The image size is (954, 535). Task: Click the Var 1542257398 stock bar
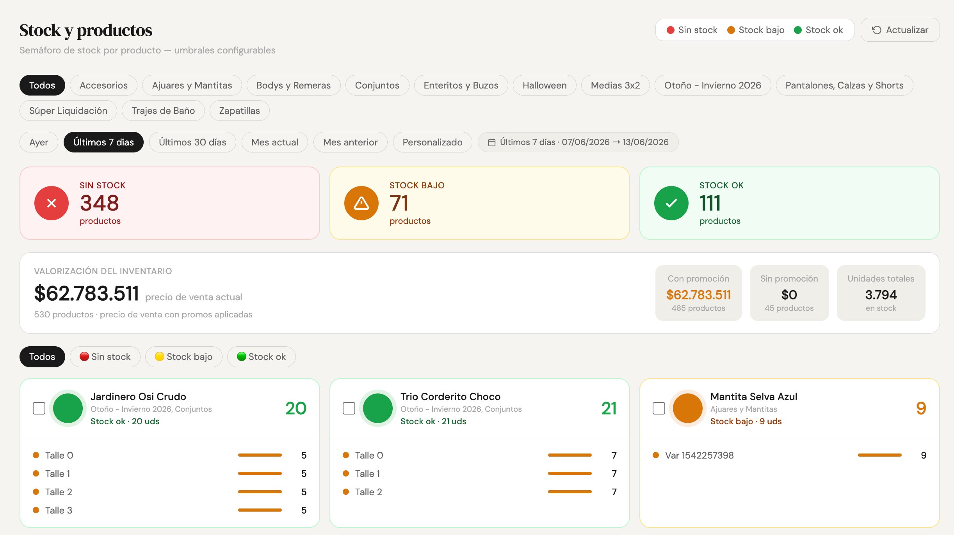[x=880, y=455]
